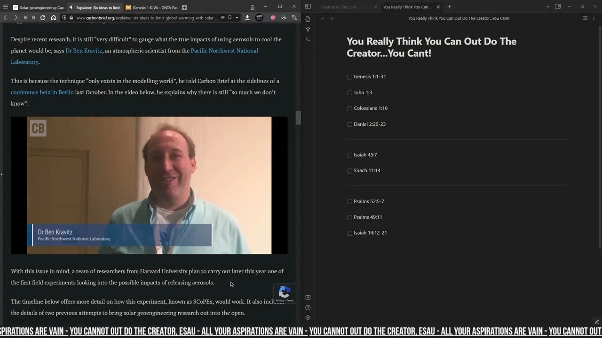Open the Dr Ben Kravitz link
602x338 pixels.
tap(84, 50)
